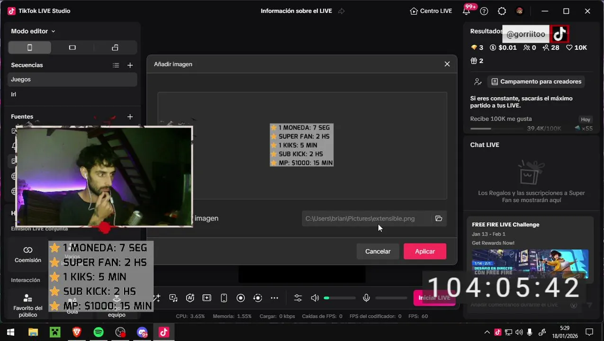Screen dimensions: 604x341
Task: Click Iniciar LIVE button
Action: click(x=434, y=298)
